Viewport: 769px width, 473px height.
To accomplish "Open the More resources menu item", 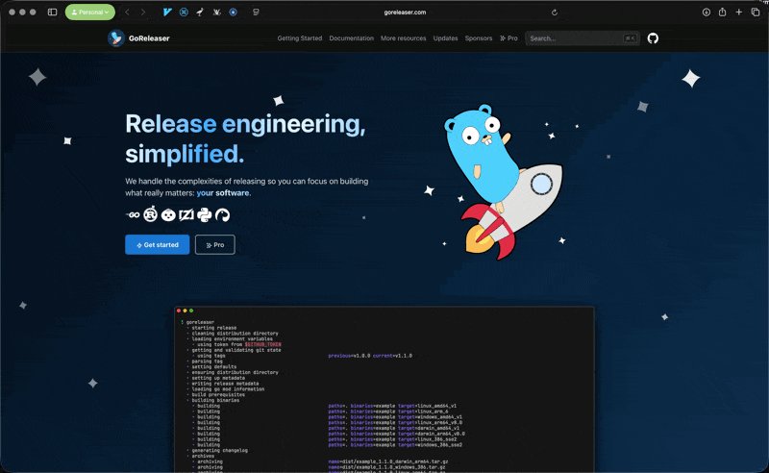I will pyautogui.click(x=403, y=38).
